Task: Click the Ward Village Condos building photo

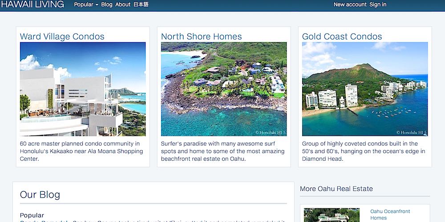Action: click(83, 89)
